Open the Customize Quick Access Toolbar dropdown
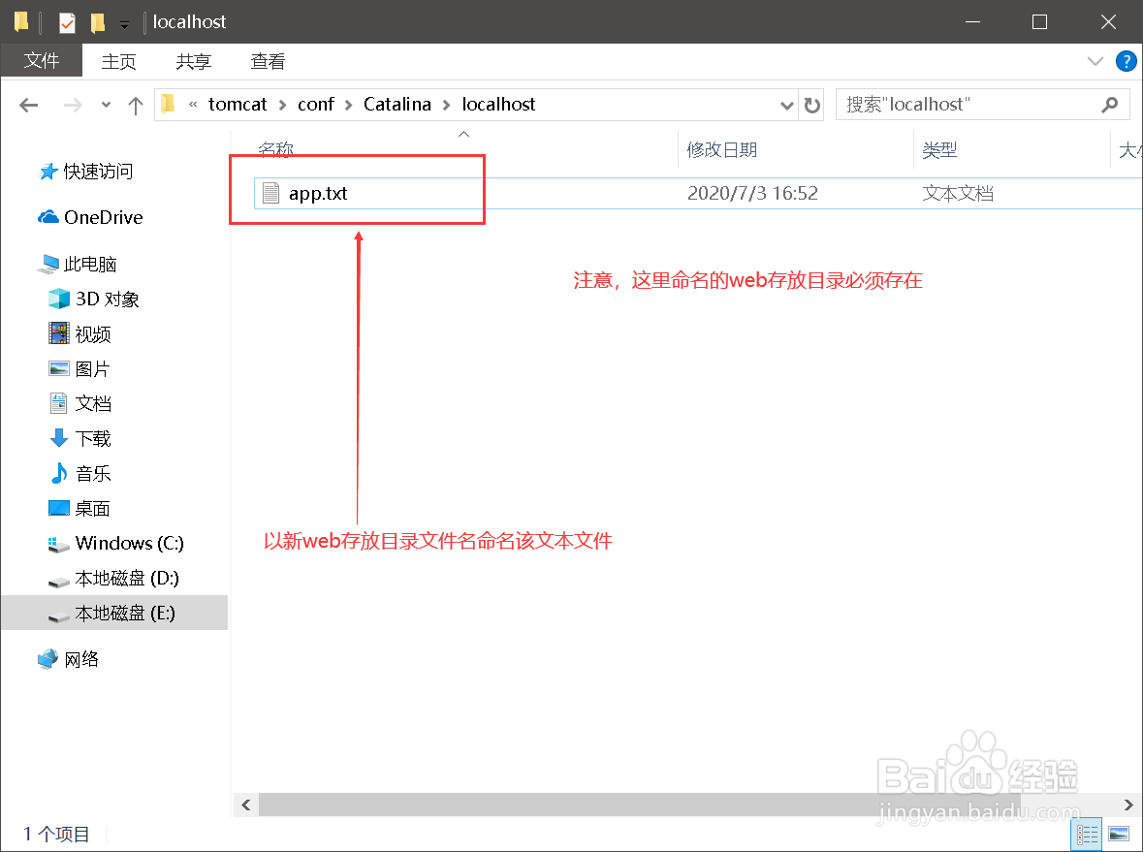Viewport: 1143px width, 852px height. coord(125,24)
